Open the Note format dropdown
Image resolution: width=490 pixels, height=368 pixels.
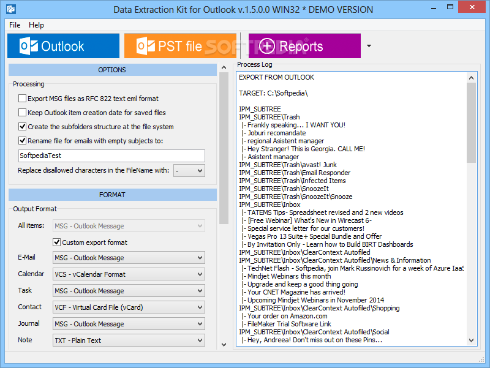(x=129, y=340)
